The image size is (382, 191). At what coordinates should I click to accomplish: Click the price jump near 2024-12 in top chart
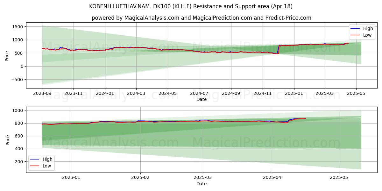pos(279,49)
